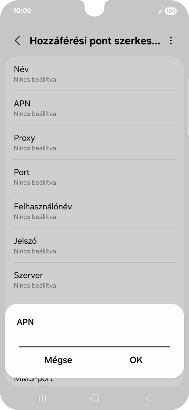Tap the APN dialog title label

click(x=26, y=322)
